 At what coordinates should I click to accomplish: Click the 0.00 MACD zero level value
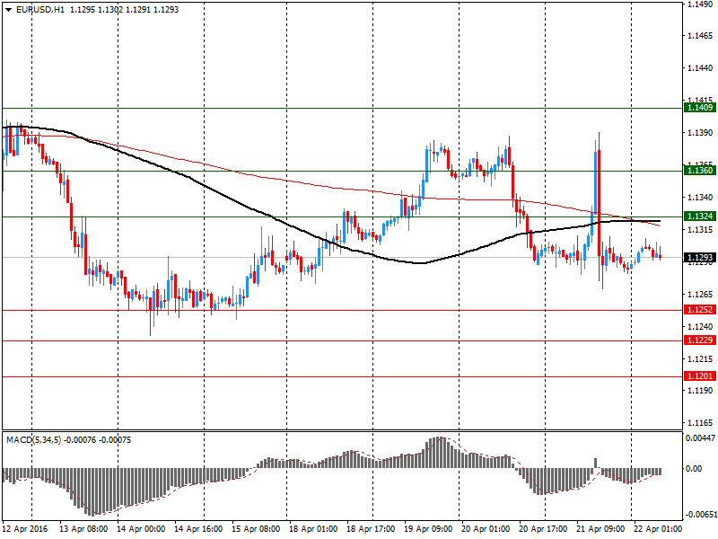(694, 468)
